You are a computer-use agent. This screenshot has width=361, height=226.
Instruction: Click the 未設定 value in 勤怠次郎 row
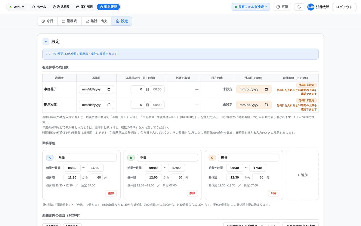[x=227, y=105]
